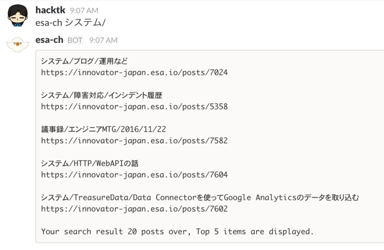The image size is (384, 250).
Task: Open the posts/7602 esa.io link
Action: 134,209
